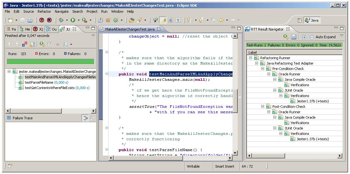Screen dimensions: 350x174
Task: Click the green Run button icon
Action: tap(73, 20)
